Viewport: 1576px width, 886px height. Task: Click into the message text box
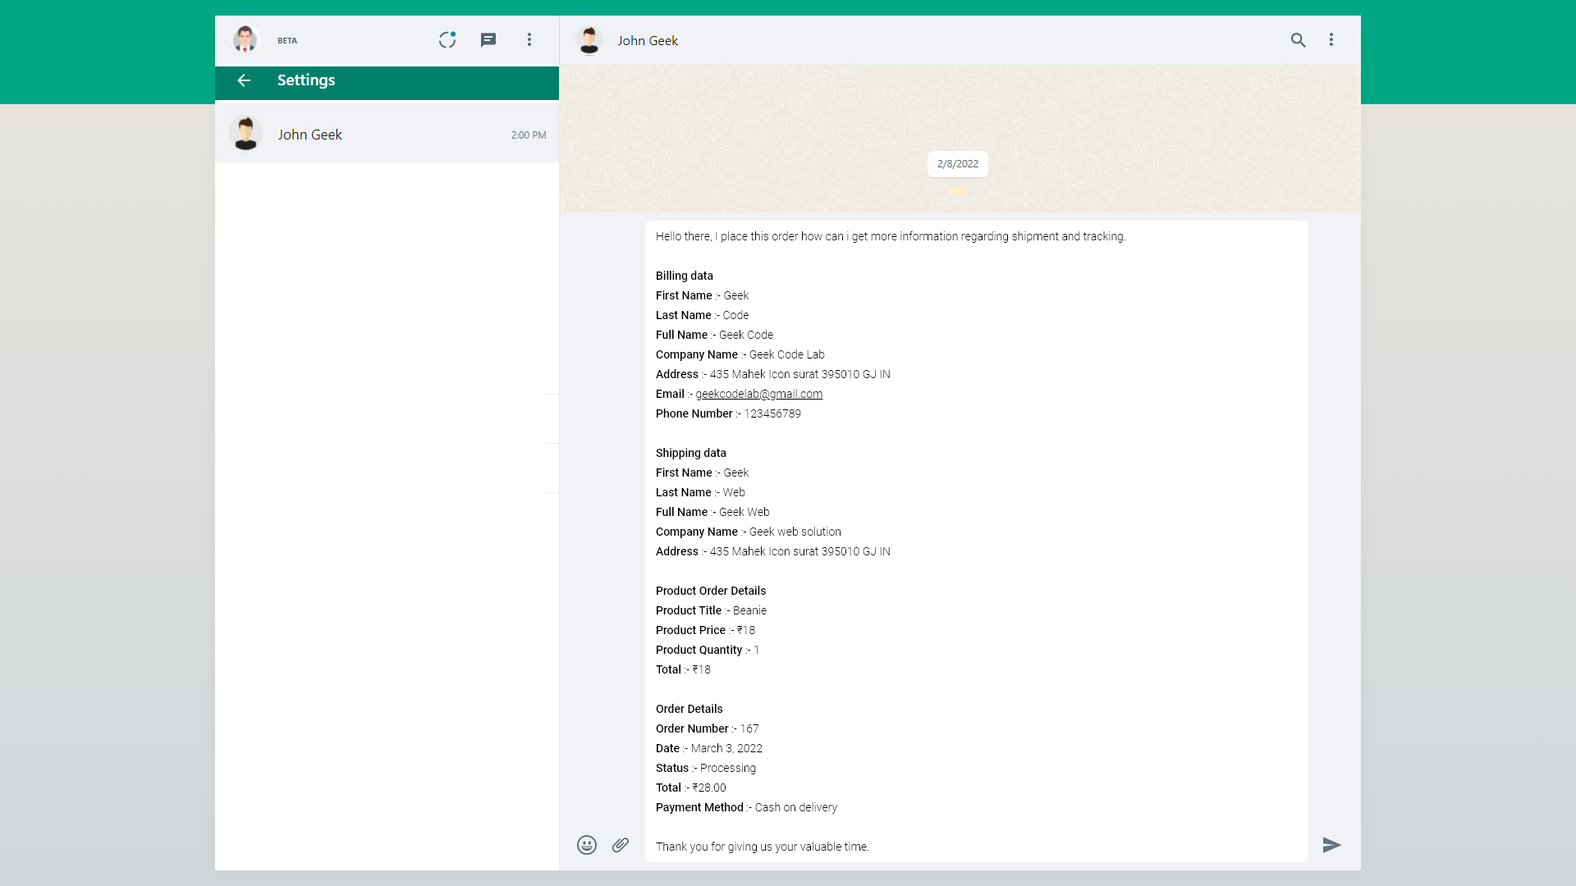pyautogui.click(x=976, y=541)
